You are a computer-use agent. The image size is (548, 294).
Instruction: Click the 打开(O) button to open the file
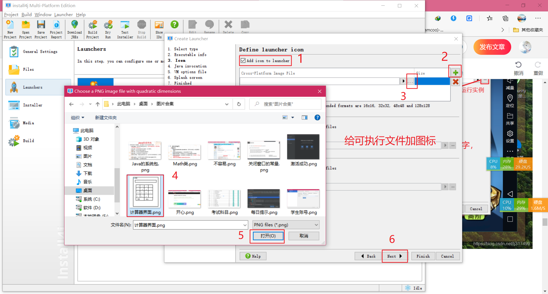267,236
